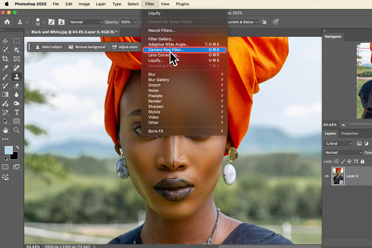Select the Hand tool
Image resolution: width=372 pixels, height=248 pixels.
(5, 130)
